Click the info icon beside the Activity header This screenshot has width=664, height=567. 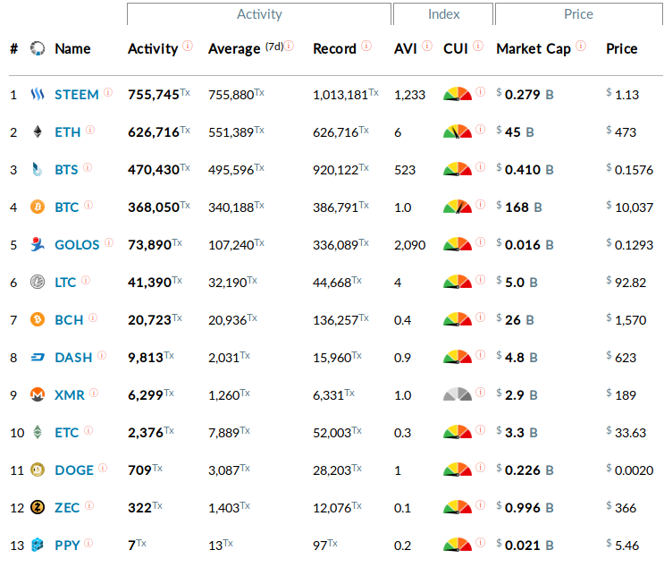click(188, 46)
